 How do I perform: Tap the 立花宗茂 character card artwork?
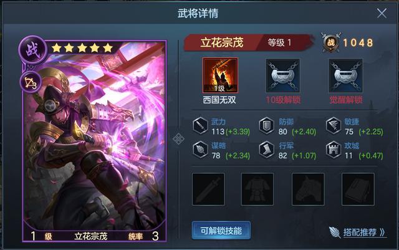[x=95, y=140]
